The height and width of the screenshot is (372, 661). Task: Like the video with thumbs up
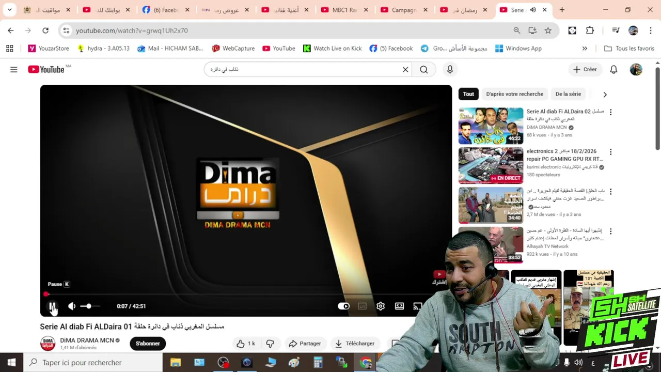coord(246,344)
